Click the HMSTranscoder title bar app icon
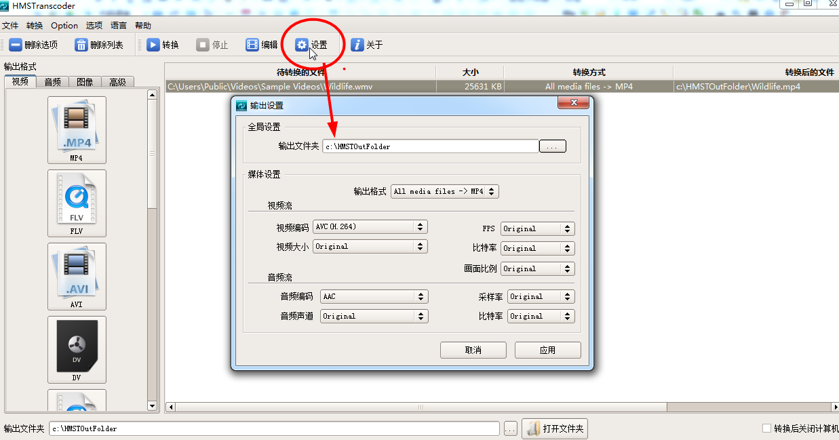 5,5
